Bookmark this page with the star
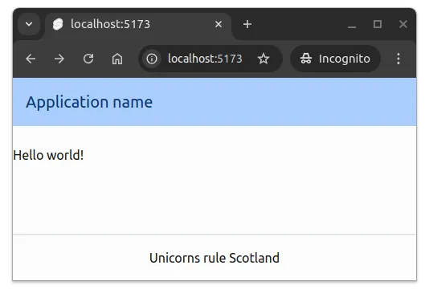Screen dimensions: 429x306 click(x=264, y=59)
